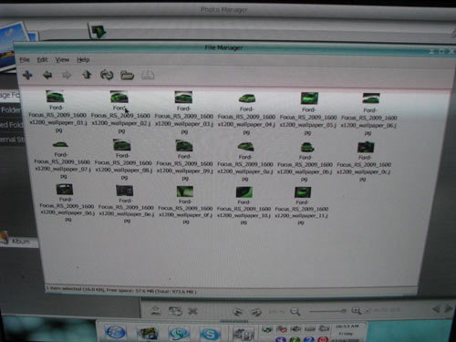Go back with the green left arrow
456x342 pixels.
click(47, 75)
